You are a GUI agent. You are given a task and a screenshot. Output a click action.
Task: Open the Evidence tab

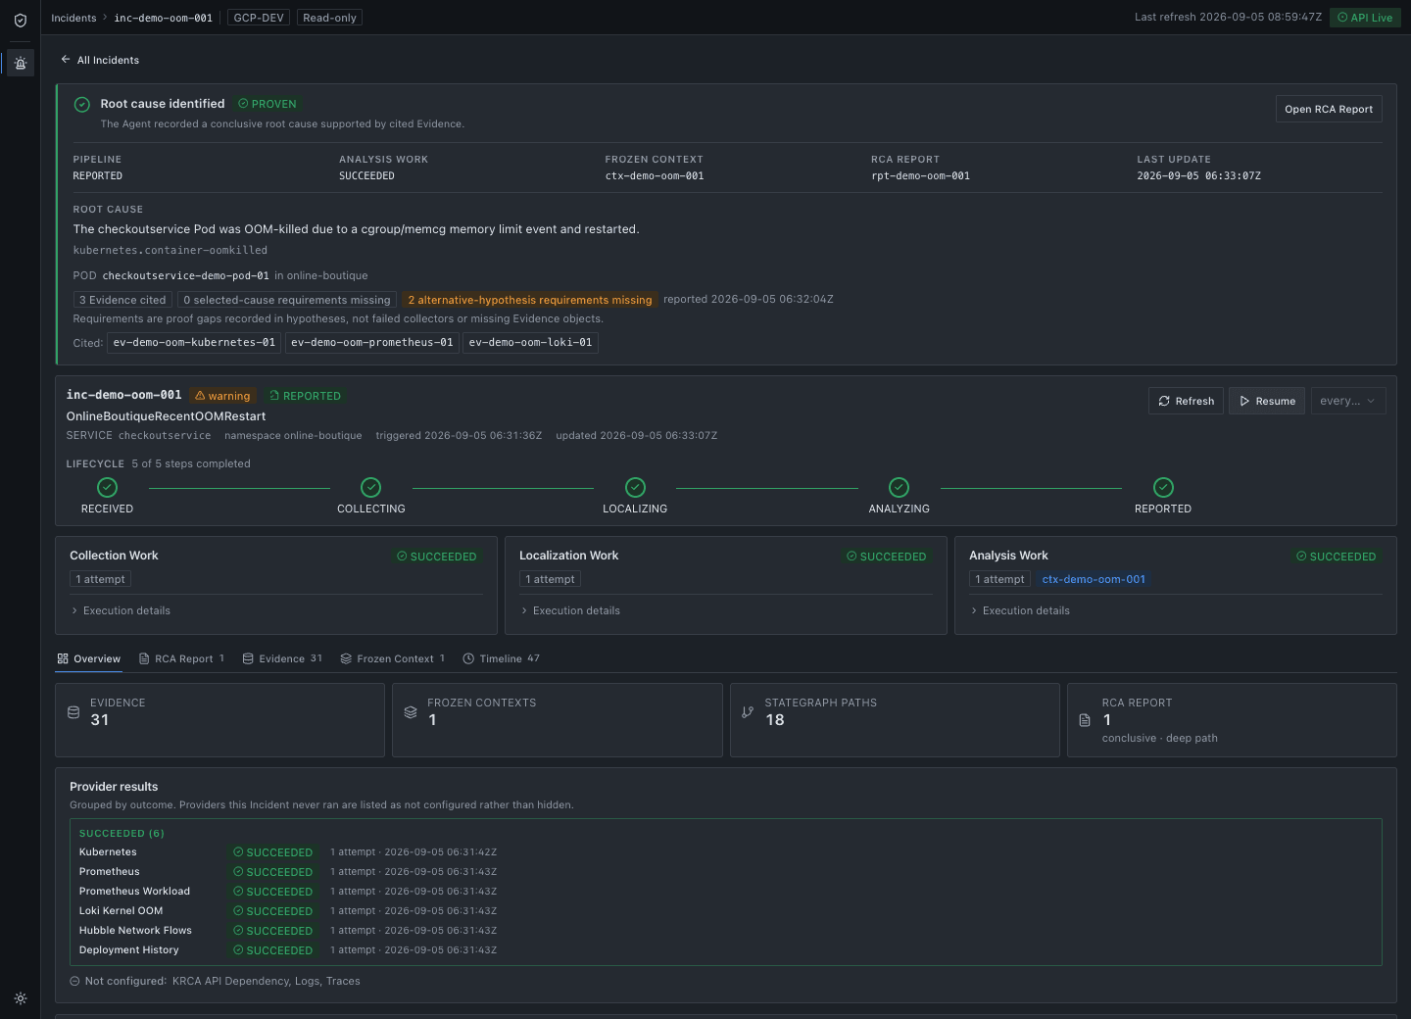pos(282,658)
